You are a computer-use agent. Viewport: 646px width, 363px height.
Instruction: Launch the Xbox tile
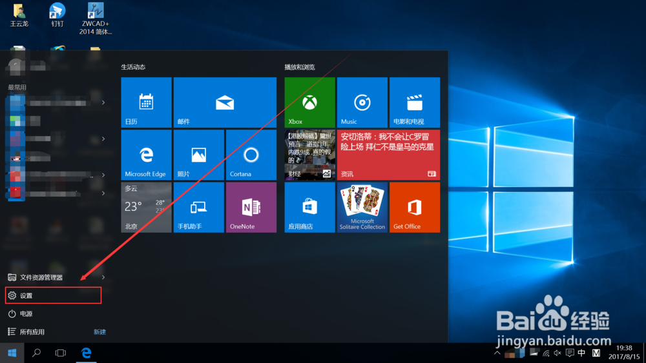tap(310, 103)
